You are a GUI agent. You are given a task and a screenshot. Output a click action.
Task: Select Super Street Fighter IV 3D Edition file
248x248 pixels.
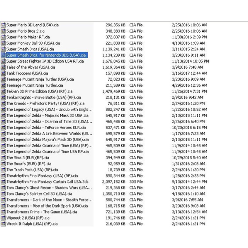tap(45, 61)
